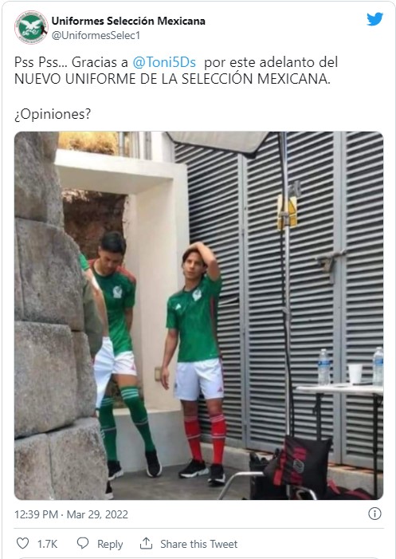Click the Share this Tweet label

[198, 544]
